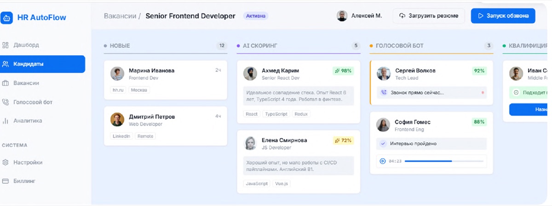Click the Биллинг card icon

coord(6,181)
